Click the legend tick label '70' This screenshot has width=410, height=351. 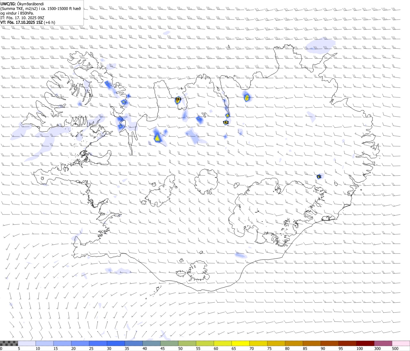[252, 349]
